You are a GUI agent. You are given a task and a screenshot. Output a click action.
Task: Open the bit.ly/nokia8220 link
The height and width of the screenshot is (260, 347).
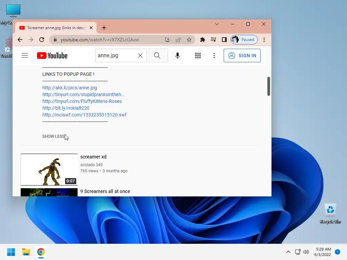[66, 108]
